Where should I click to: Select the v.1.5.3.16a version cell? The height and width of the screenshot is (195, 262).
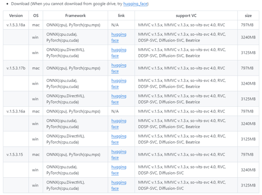click(16, 111)
